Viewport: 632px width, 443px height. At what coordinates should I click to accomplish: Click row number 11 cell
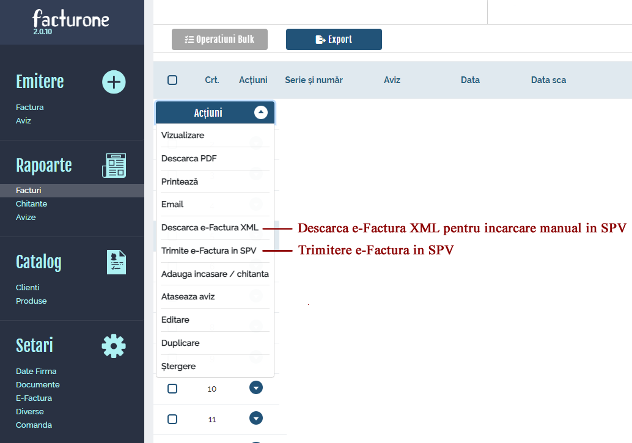[x=212, y=420]
